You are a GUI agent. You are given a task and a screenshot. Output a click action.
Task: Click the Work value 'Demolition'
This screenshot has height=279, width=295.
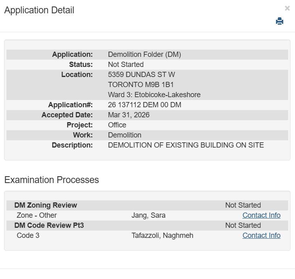pos(125,135)
